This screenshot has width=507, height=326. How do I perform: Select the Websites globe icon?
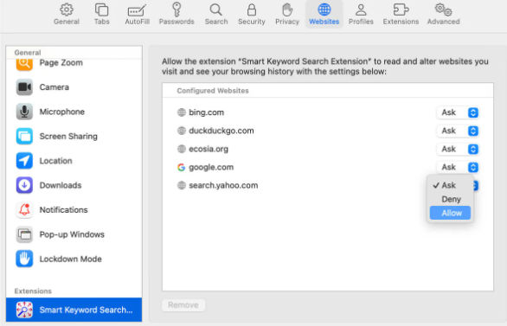click(x=324, y=10)
